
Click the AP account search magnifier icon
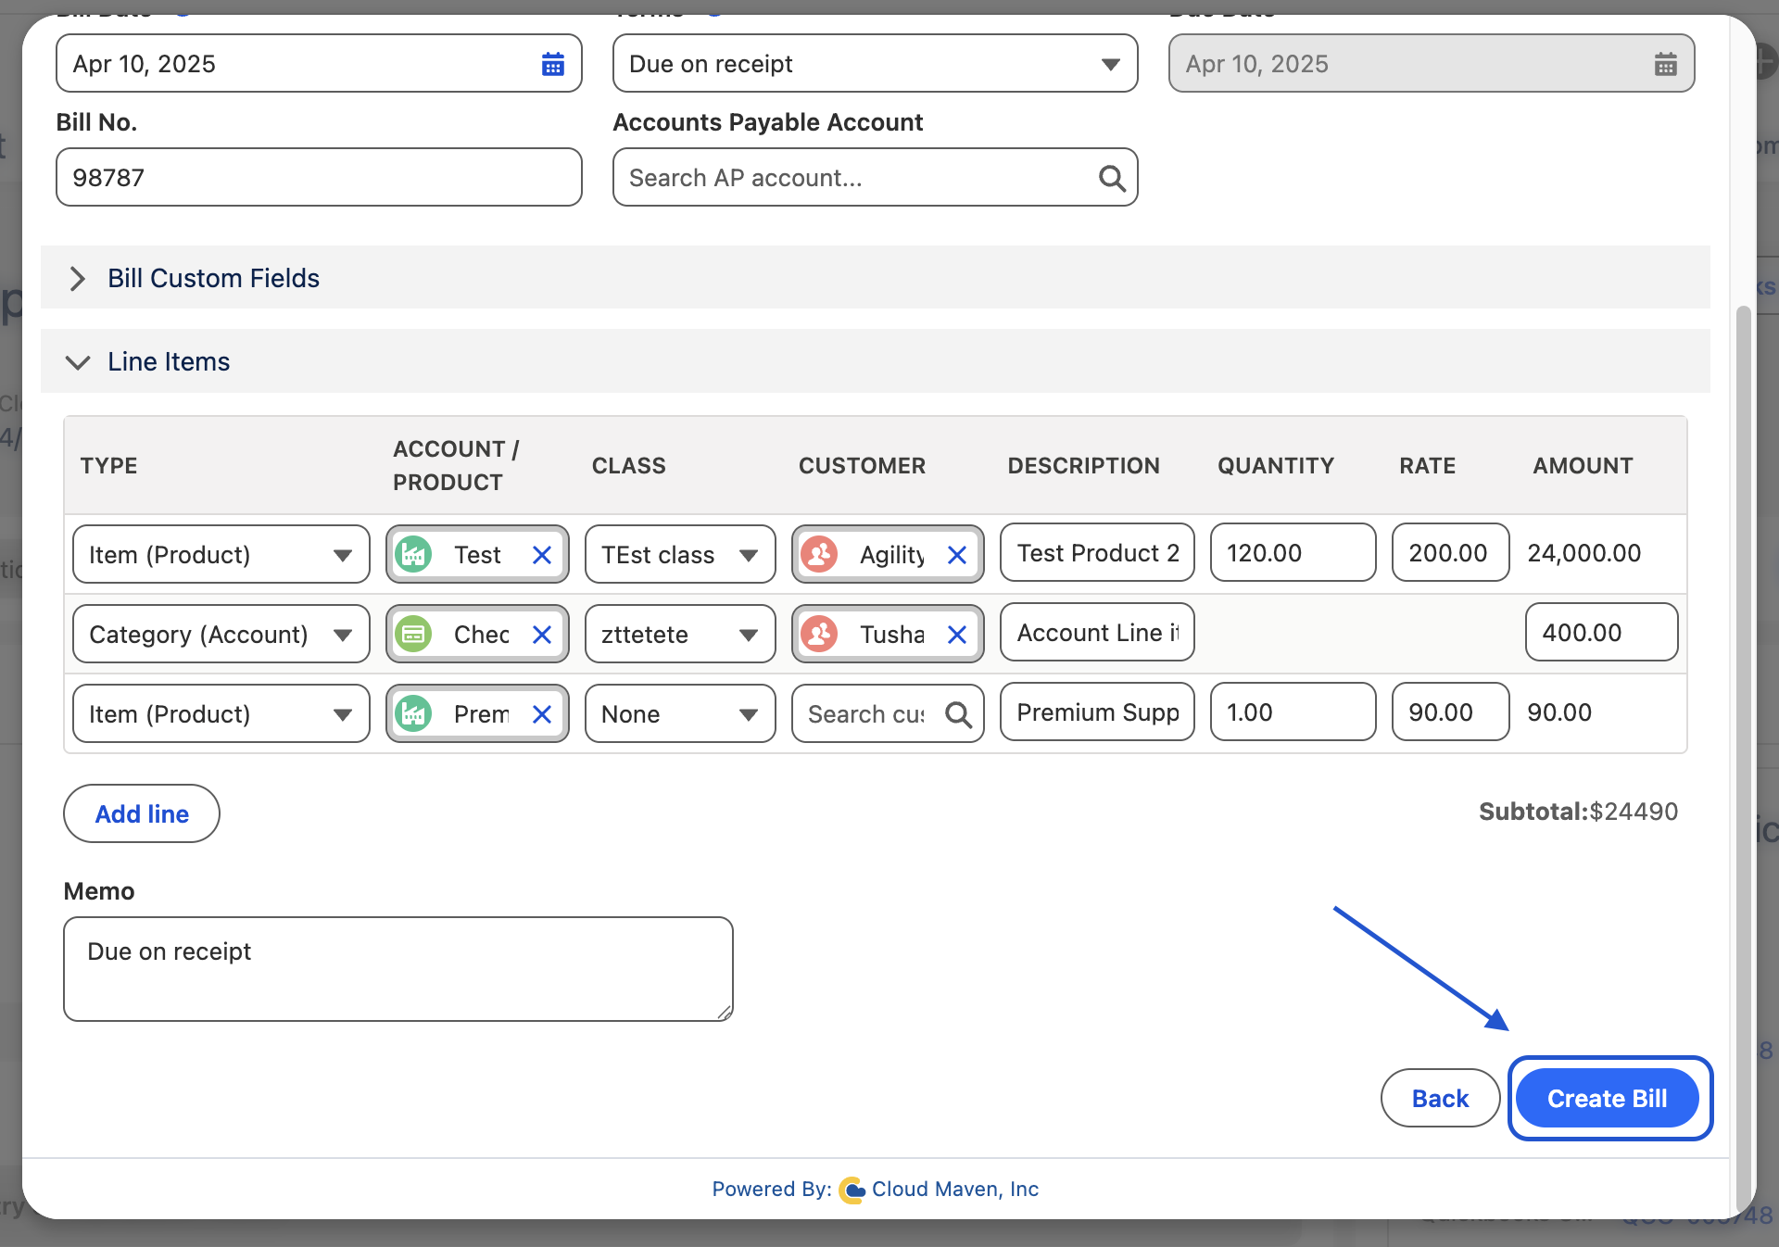pyautogui.click(x=1112, y=178)
